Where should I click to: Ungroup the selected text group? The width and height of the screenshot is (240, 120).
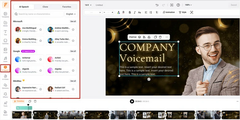click(x=133, y=37)
